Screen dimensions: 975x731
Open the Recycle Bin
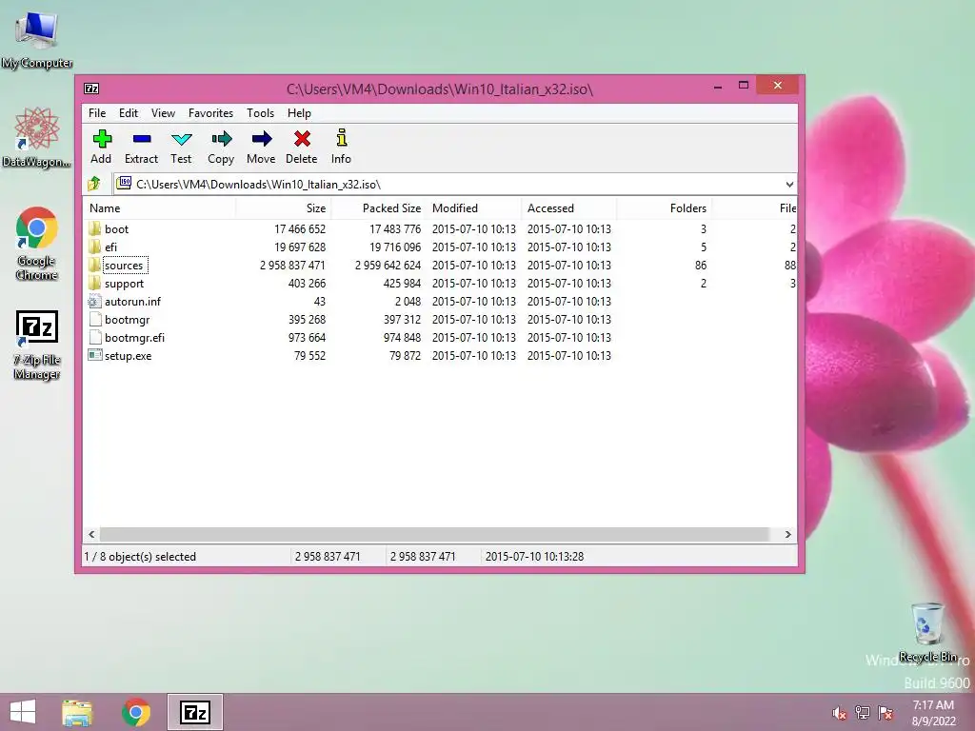coord(927,632)
